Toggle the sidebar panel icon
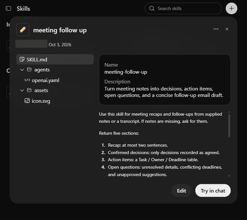This screenshot has width=247, height=220. [x=8, y=8]
